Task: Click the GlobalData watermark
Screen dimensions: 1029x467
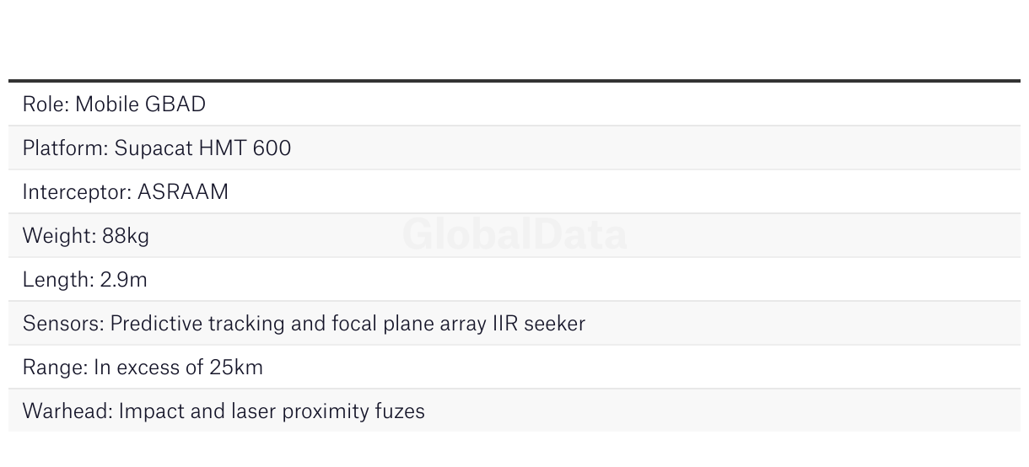Action: tap(514, 235)
